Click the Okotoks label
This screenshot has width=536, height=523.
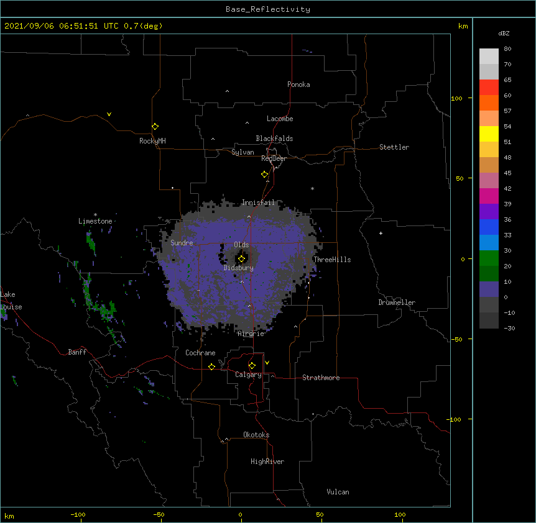256,435
